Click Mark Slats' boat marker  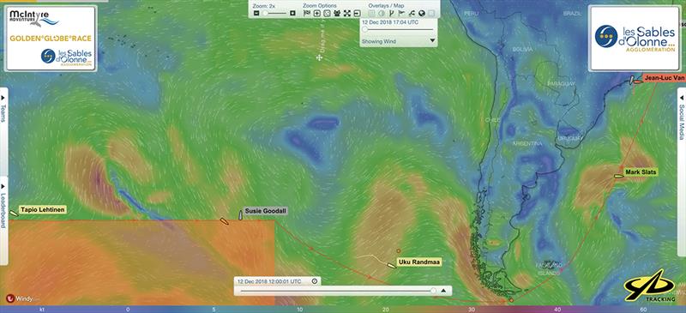pyautogui.click(x=618, y=176)
